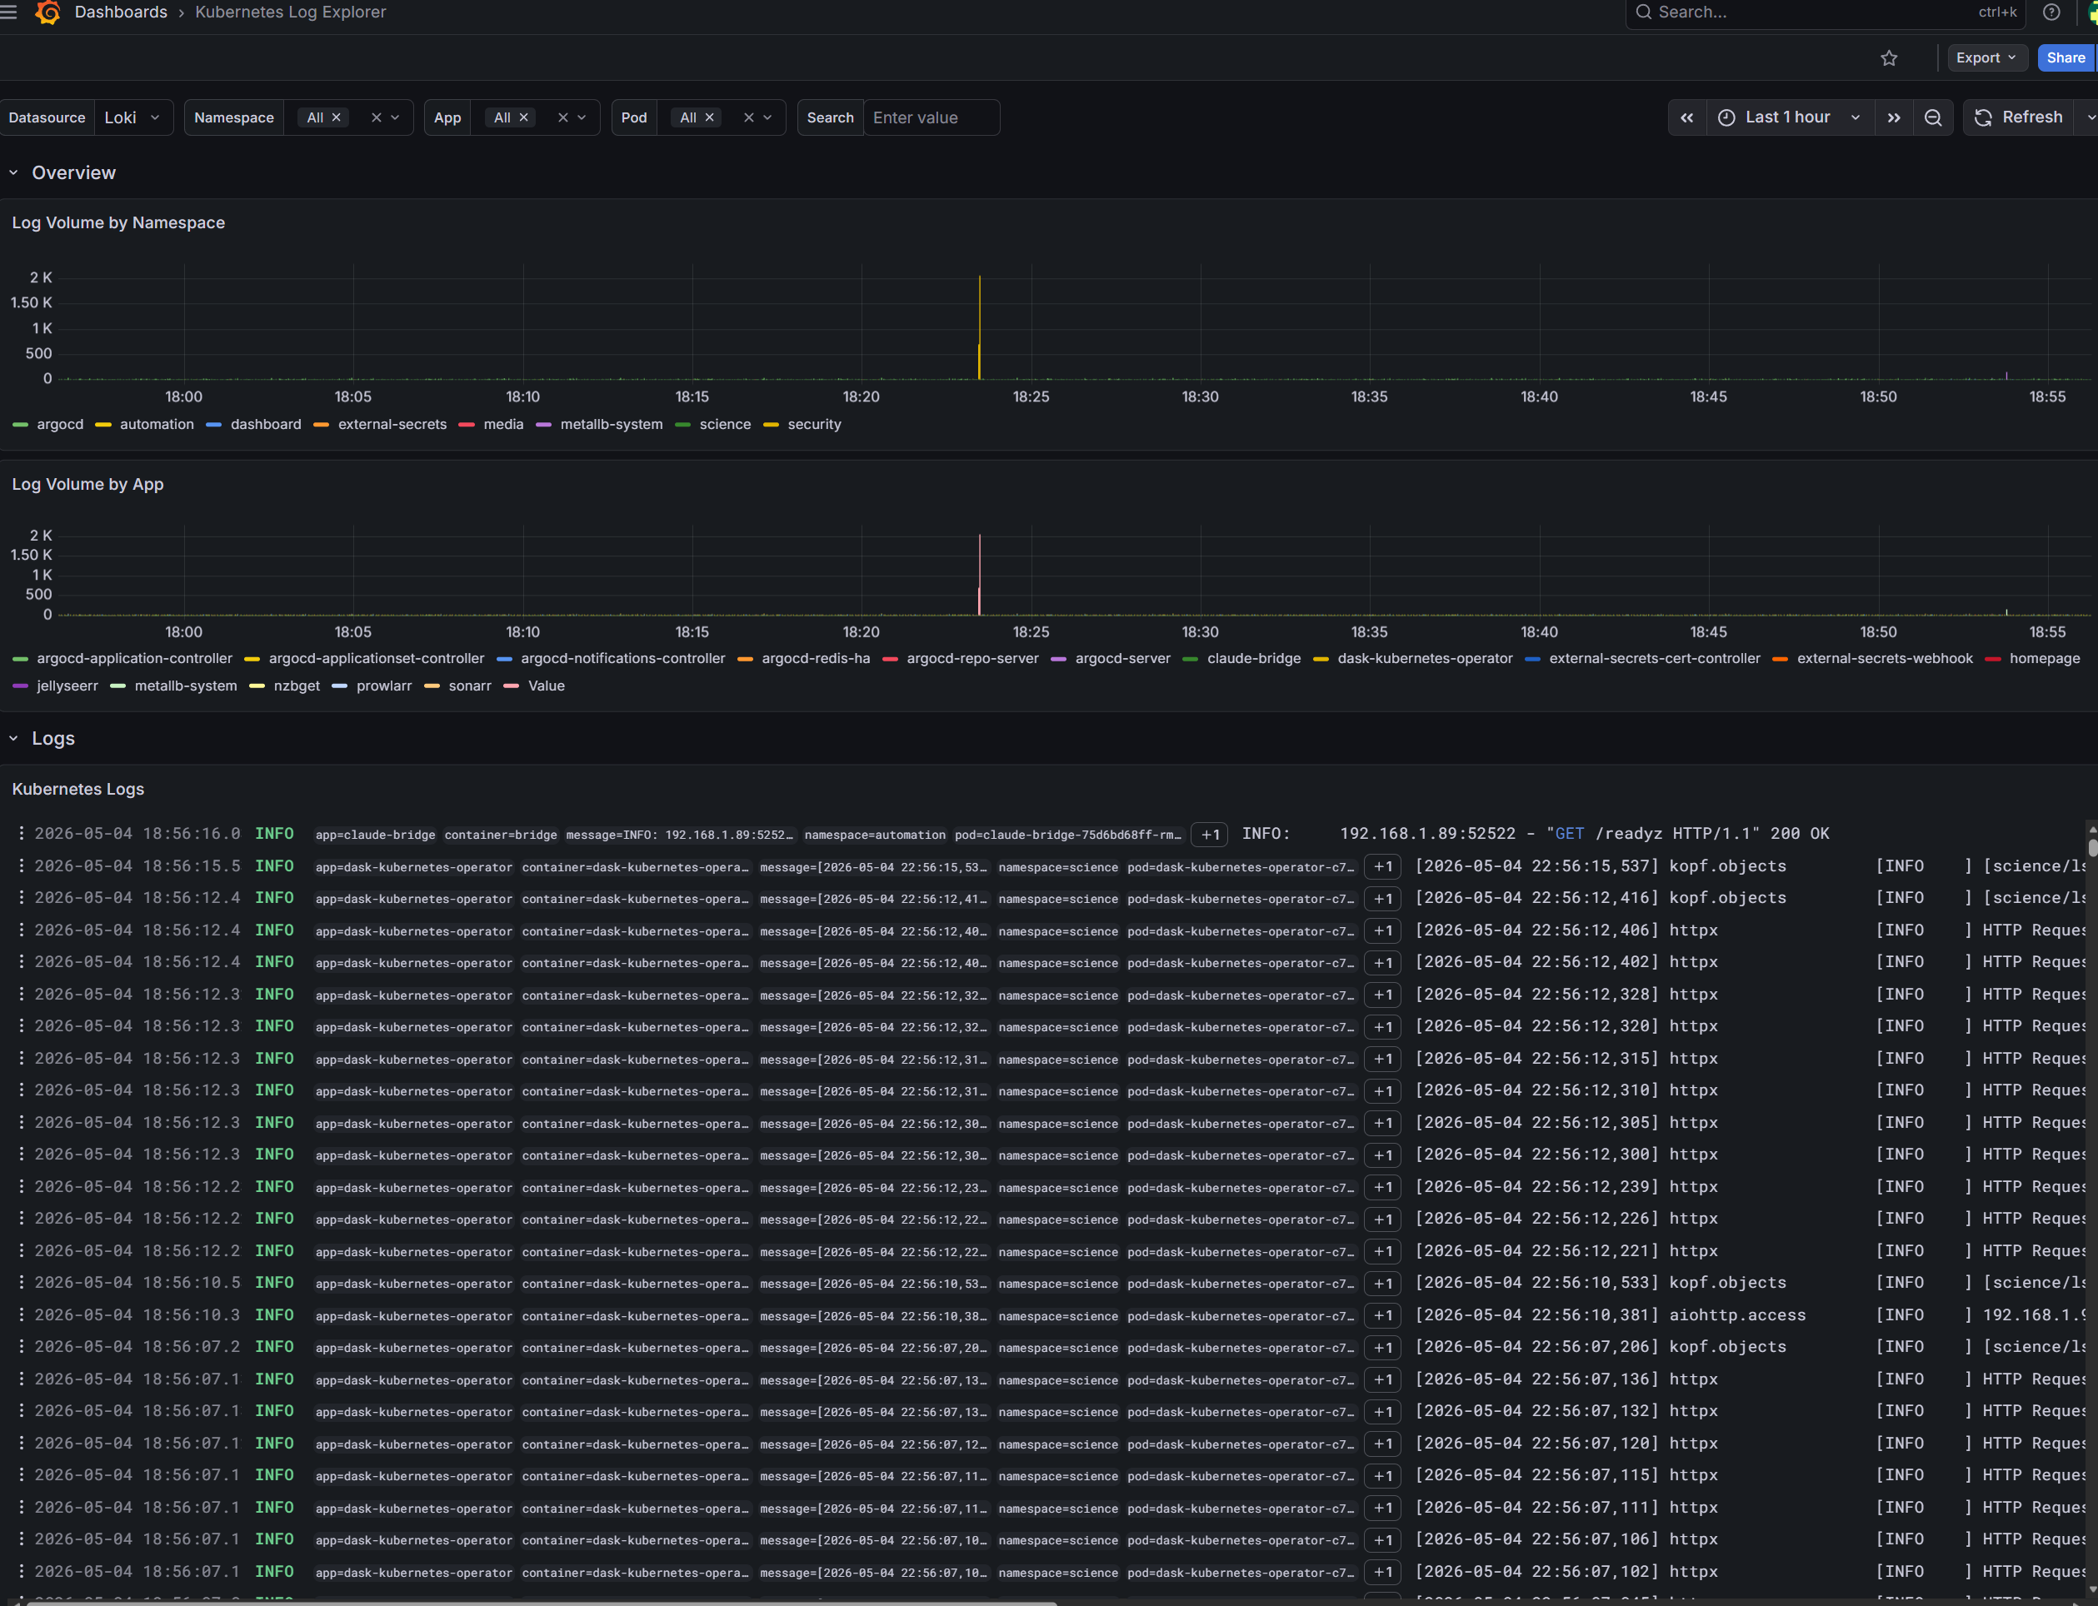Open Kubernetes Logs panel title

click(x=78, y=790)
